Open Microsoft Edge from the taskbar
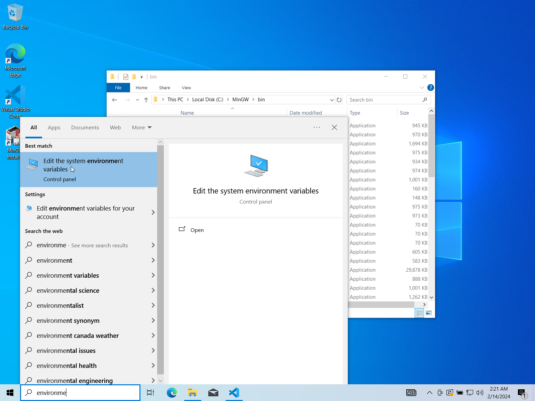This screenshot has width=535, height=401. click(x=172, y=393)
